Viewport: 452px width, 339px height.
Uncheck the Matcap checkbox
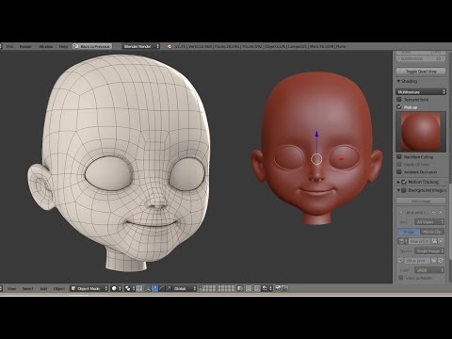399,106
